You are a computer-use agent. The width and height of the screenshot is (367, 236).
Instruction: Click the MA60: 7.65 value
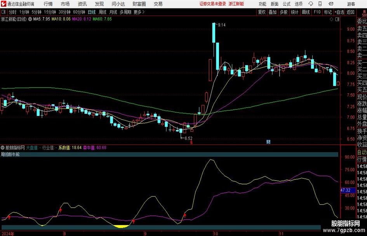102,19
